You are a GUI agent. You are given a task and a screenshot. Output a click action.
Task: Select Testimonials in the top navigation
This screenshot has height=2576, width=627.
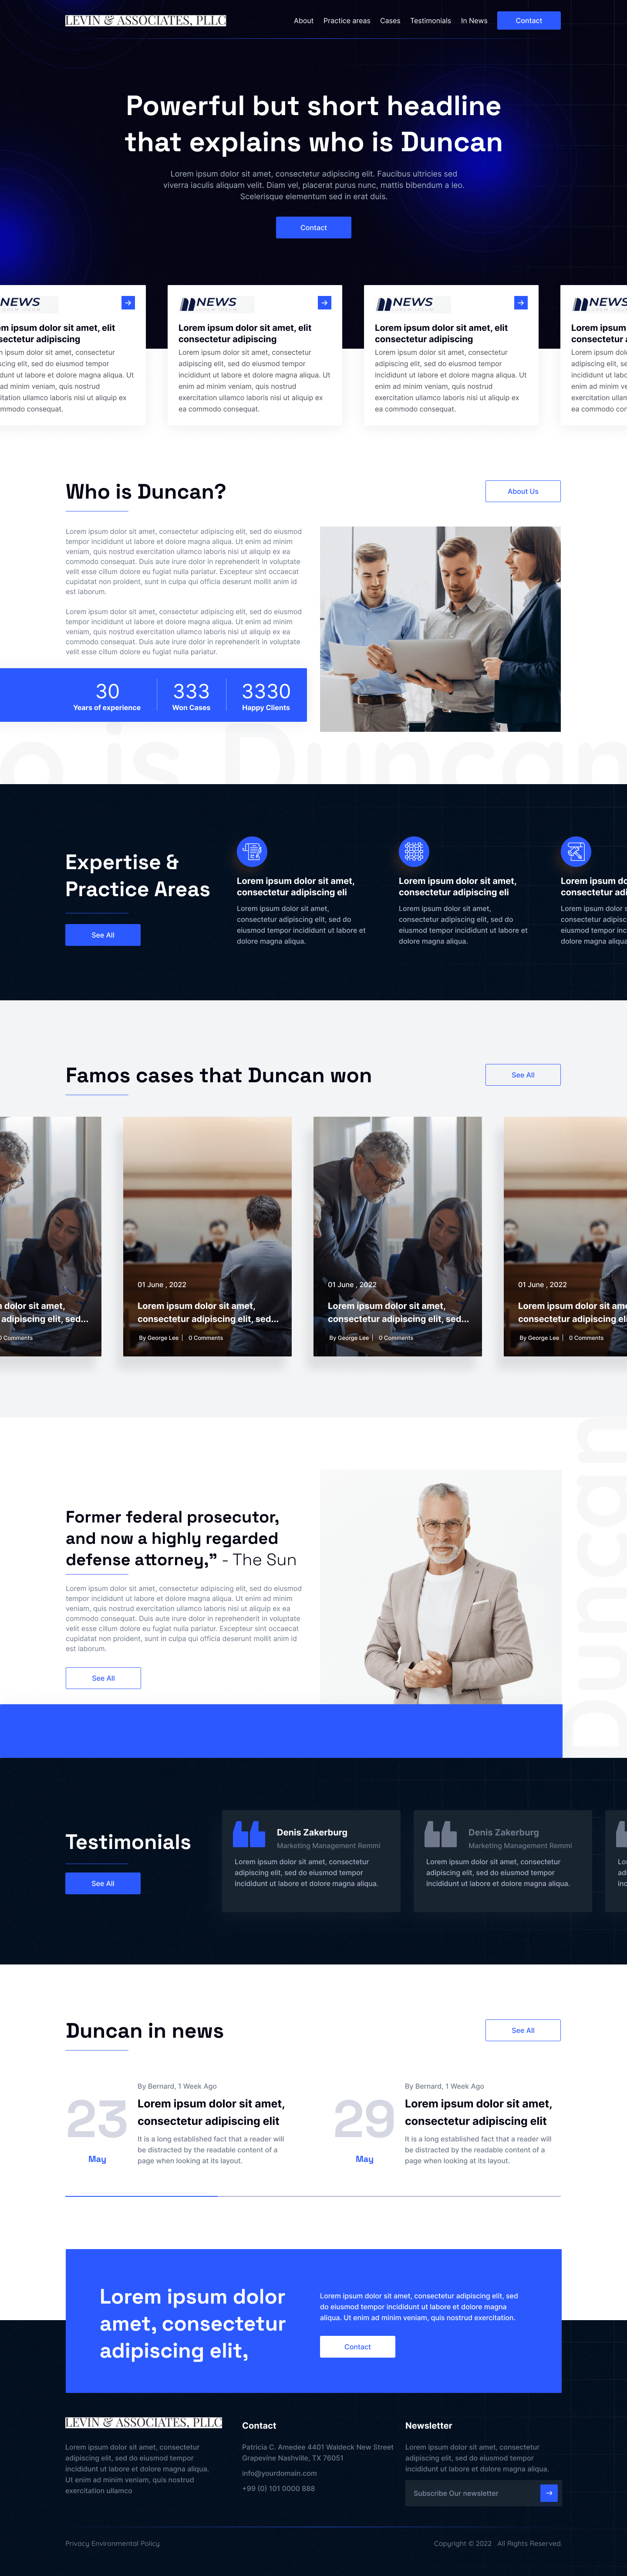pos(430,21)
